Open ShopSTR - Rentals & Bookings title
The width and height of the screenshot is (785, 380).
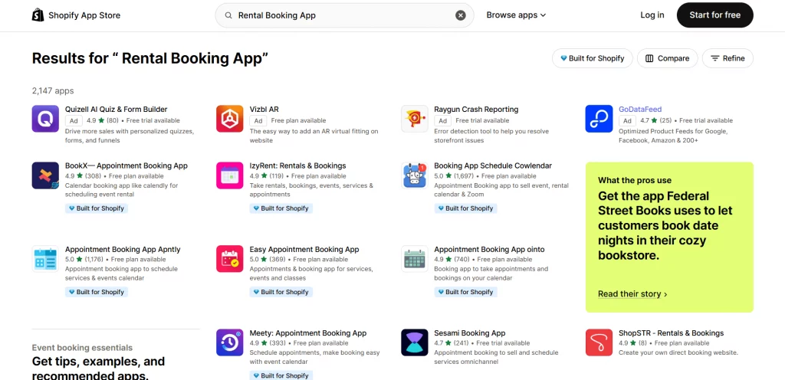coord(672,333)
